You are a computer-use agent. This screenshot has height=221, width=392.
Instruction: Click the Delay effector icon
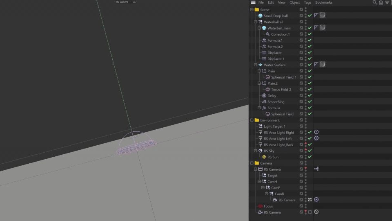pyautogui.click(x=264, y=95)
